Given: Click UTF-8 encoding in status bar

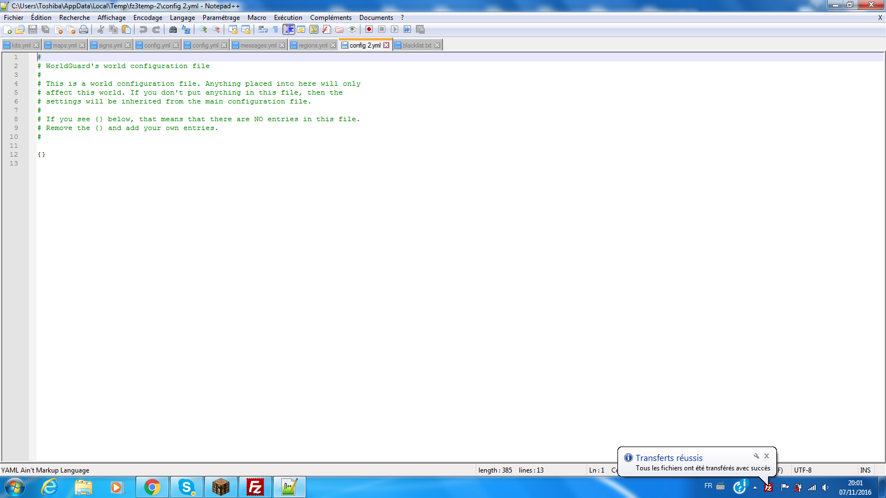Looking at the screenshot, I should pyautogui.click(x=803, y=470).
